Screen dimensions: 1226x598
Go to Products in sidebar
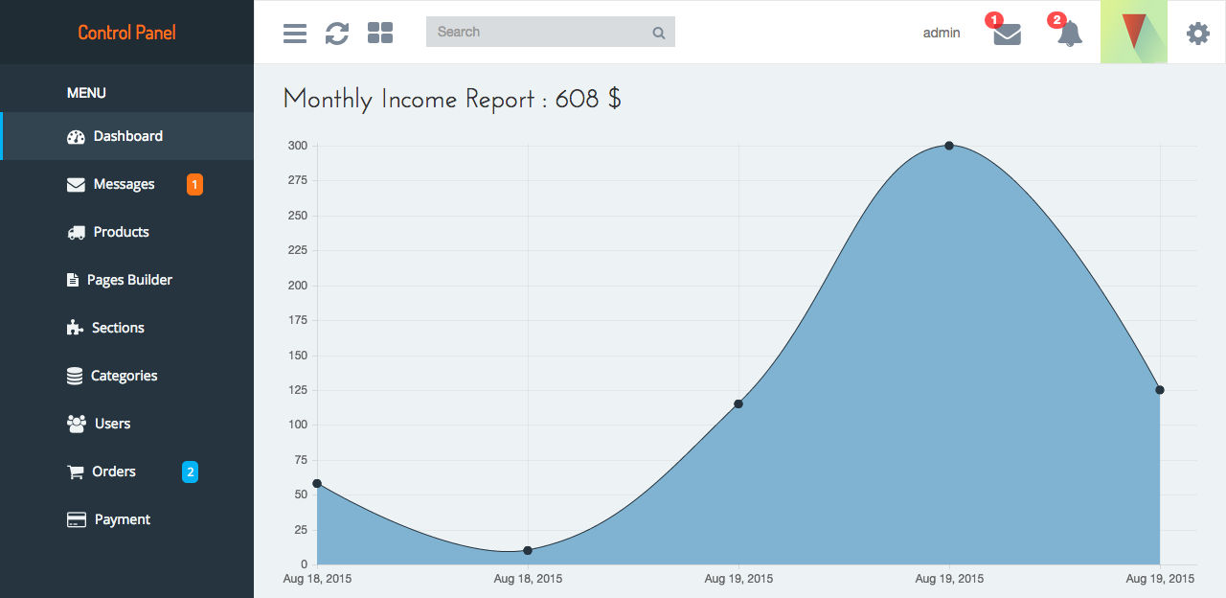coord(121,232)
